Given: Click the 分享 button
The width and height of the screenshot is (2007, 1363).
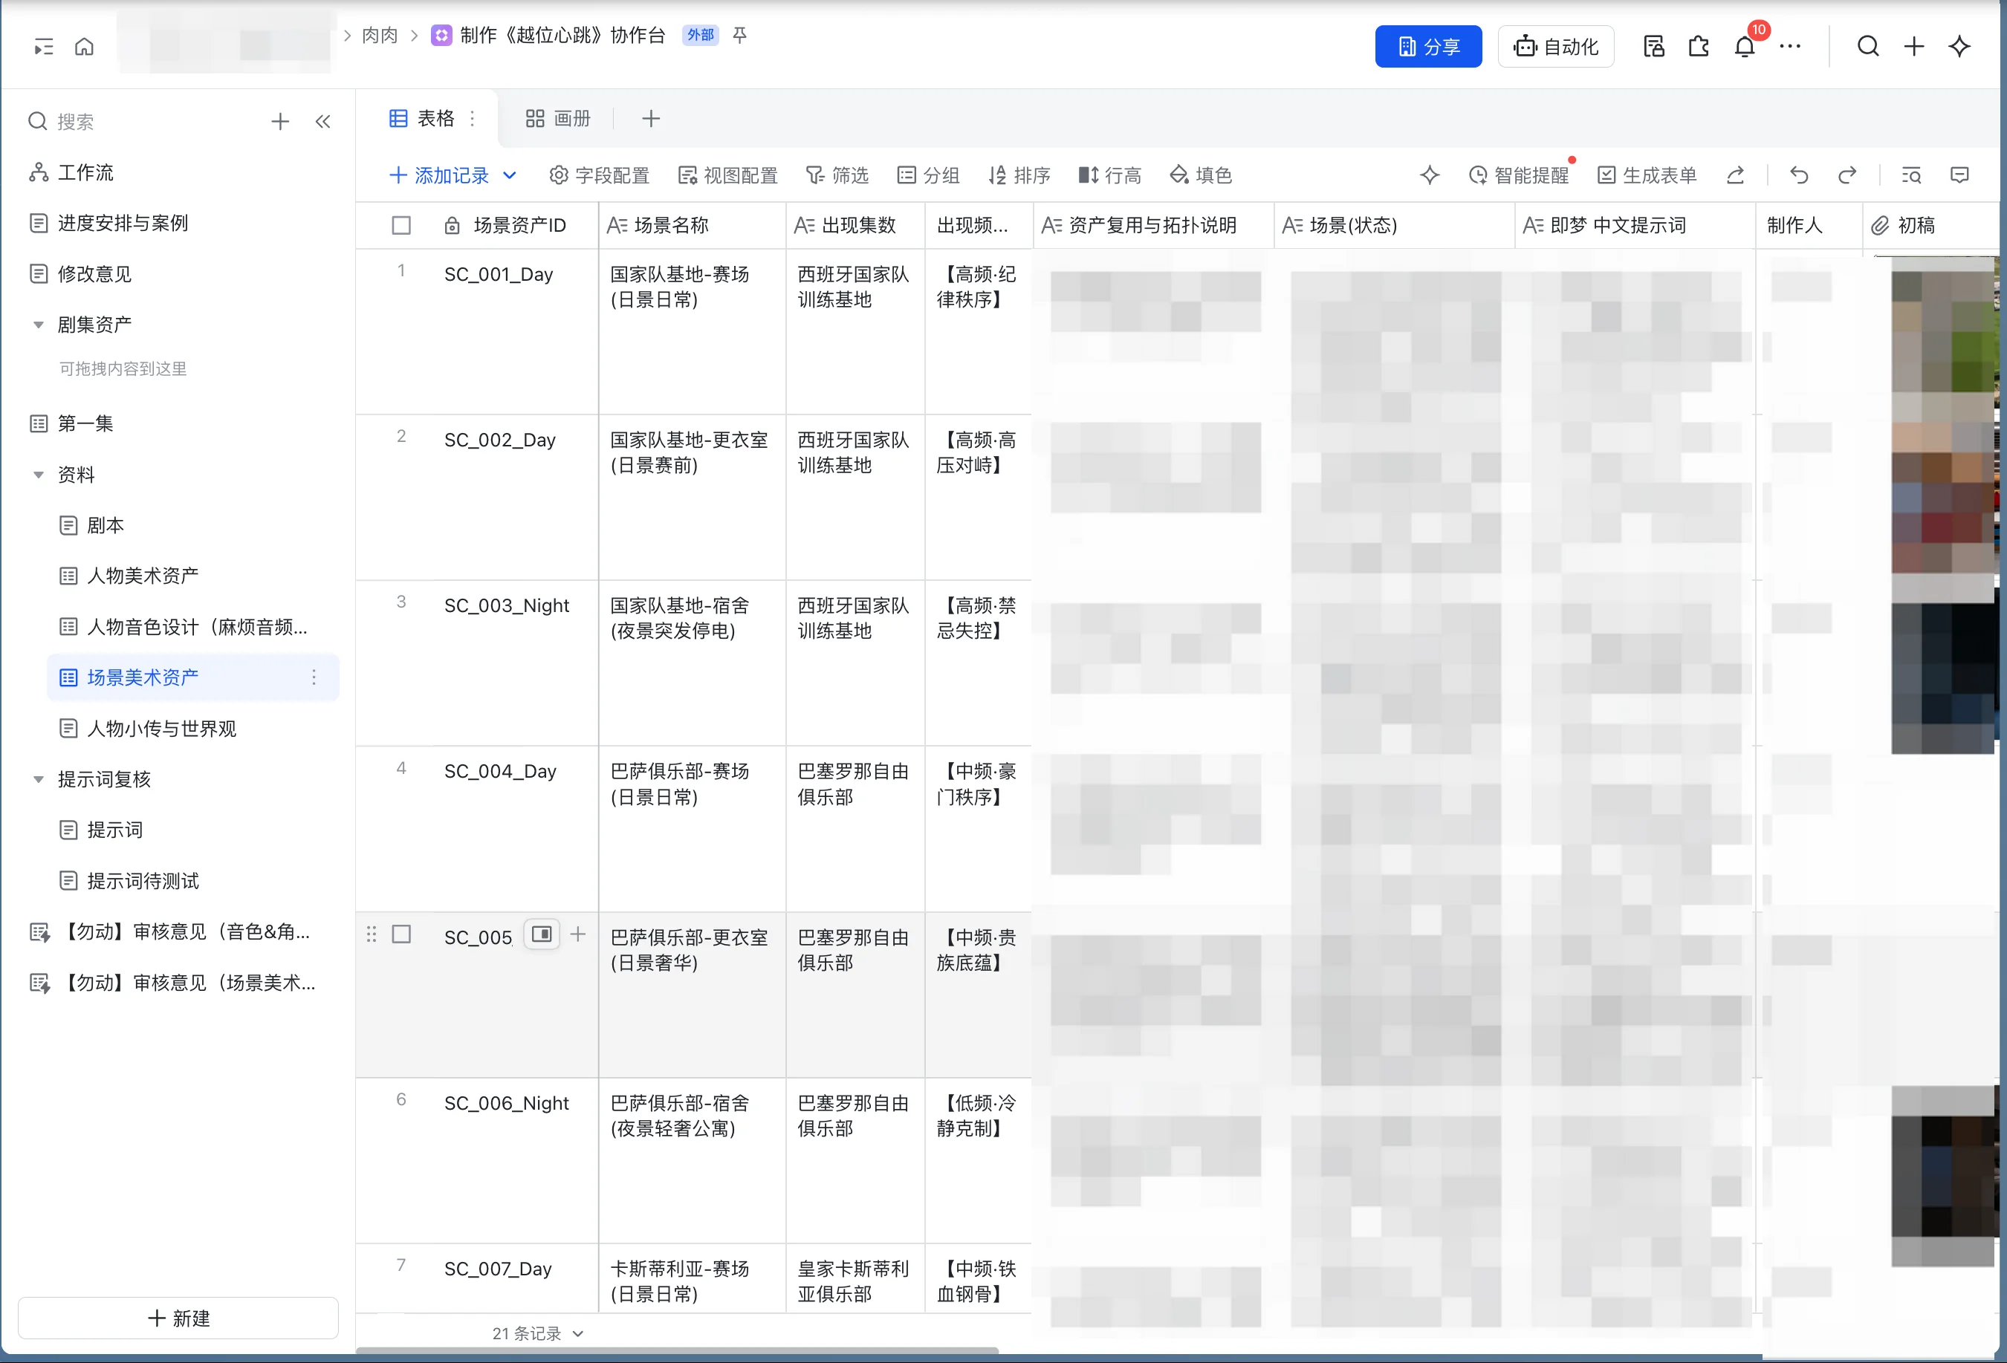Looking at the screenshot, I should [1428, 47].
